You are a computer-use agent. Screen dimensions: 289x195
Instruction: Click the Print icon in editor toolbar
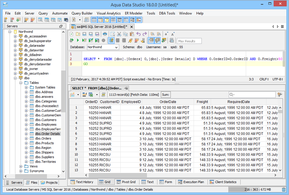coord(105,34)
